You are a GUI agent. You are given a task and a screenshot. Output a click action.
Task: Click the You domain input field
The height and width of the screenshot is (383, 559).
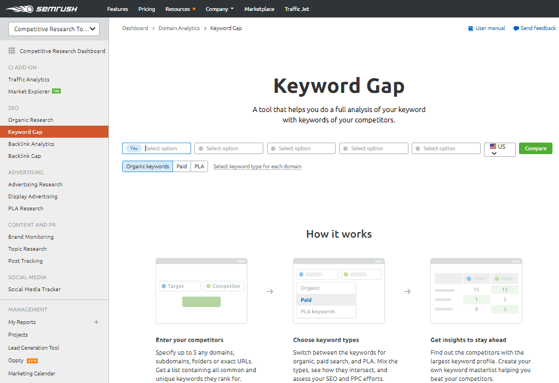pos(157,148)
